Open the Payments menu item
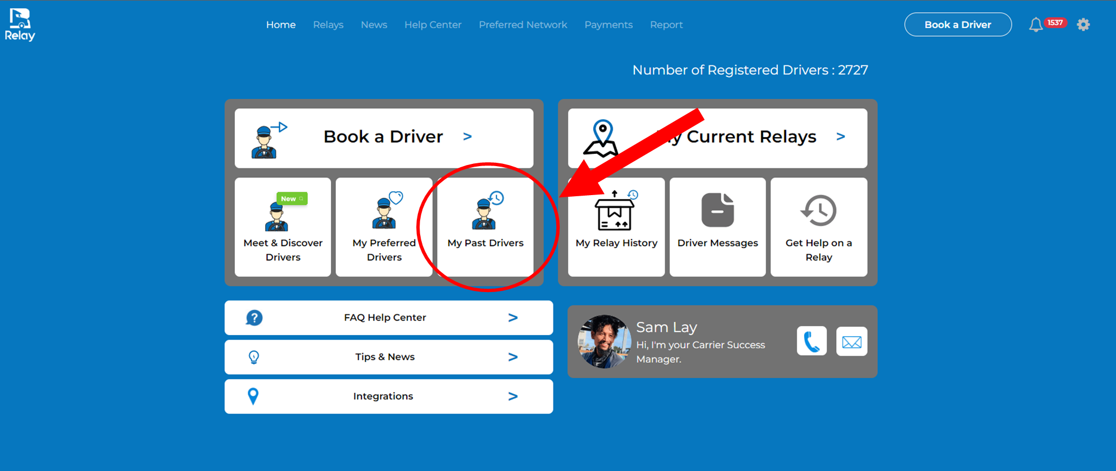This screenshot has height=471, width=1116. (x=608, y=25)
